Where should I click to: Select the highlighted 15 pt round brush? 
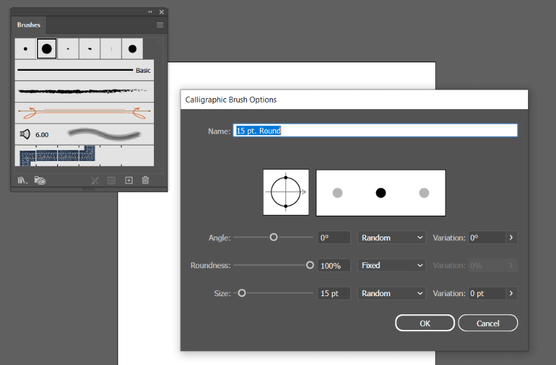(x=47, y=49)
